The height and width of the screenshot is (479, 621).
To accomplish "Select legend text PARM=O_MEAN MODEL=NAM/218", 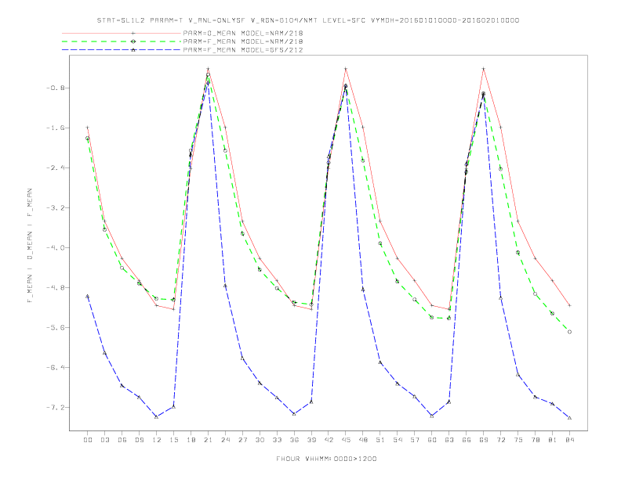I will (x=243, y=33).
